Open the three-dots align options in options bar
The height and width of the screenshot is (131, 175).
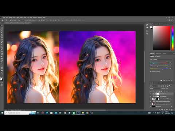point(63,20)
